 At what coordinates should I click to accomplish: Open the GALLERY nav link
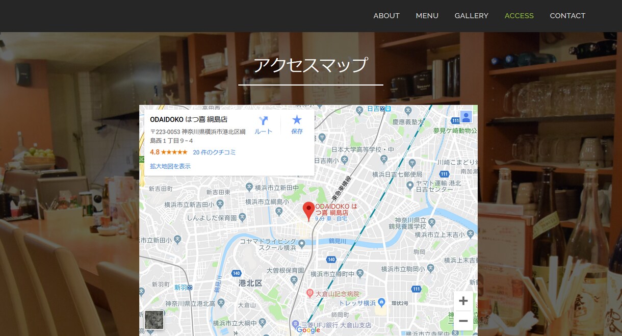(x=471, y=16)
